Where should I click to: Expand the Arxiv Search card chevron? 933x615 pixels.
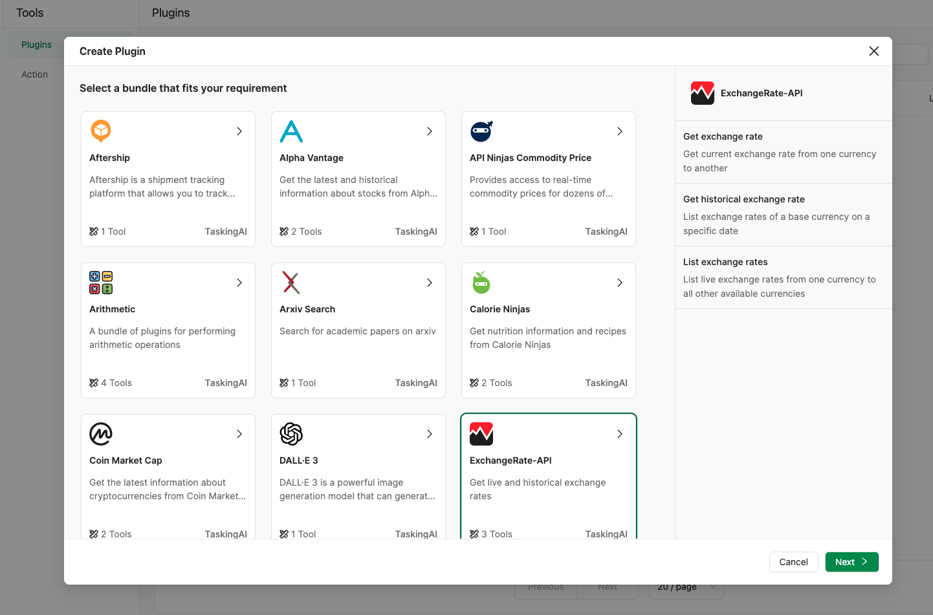point(430,283)
